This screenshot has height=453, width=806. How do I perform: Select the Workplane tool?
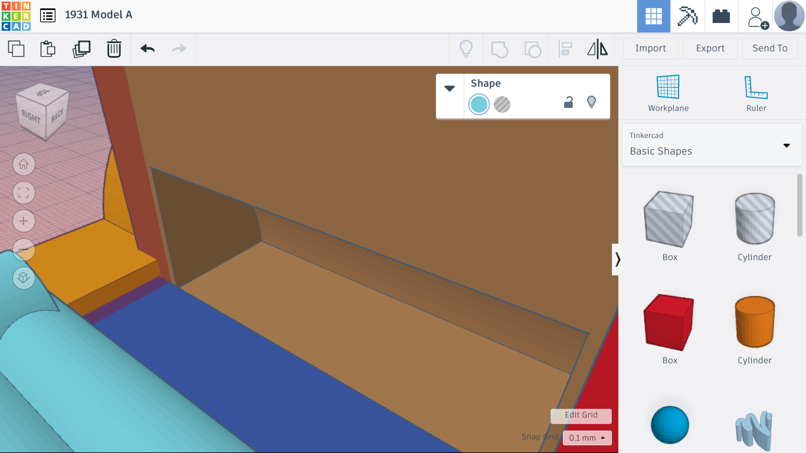pos(668,91)
